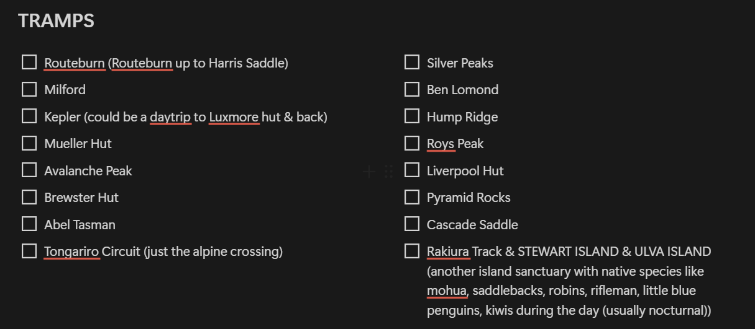This screenshot has width=755, height=329.
Task: Click the six-dot drag handle icon
Action: coord(388,171)
